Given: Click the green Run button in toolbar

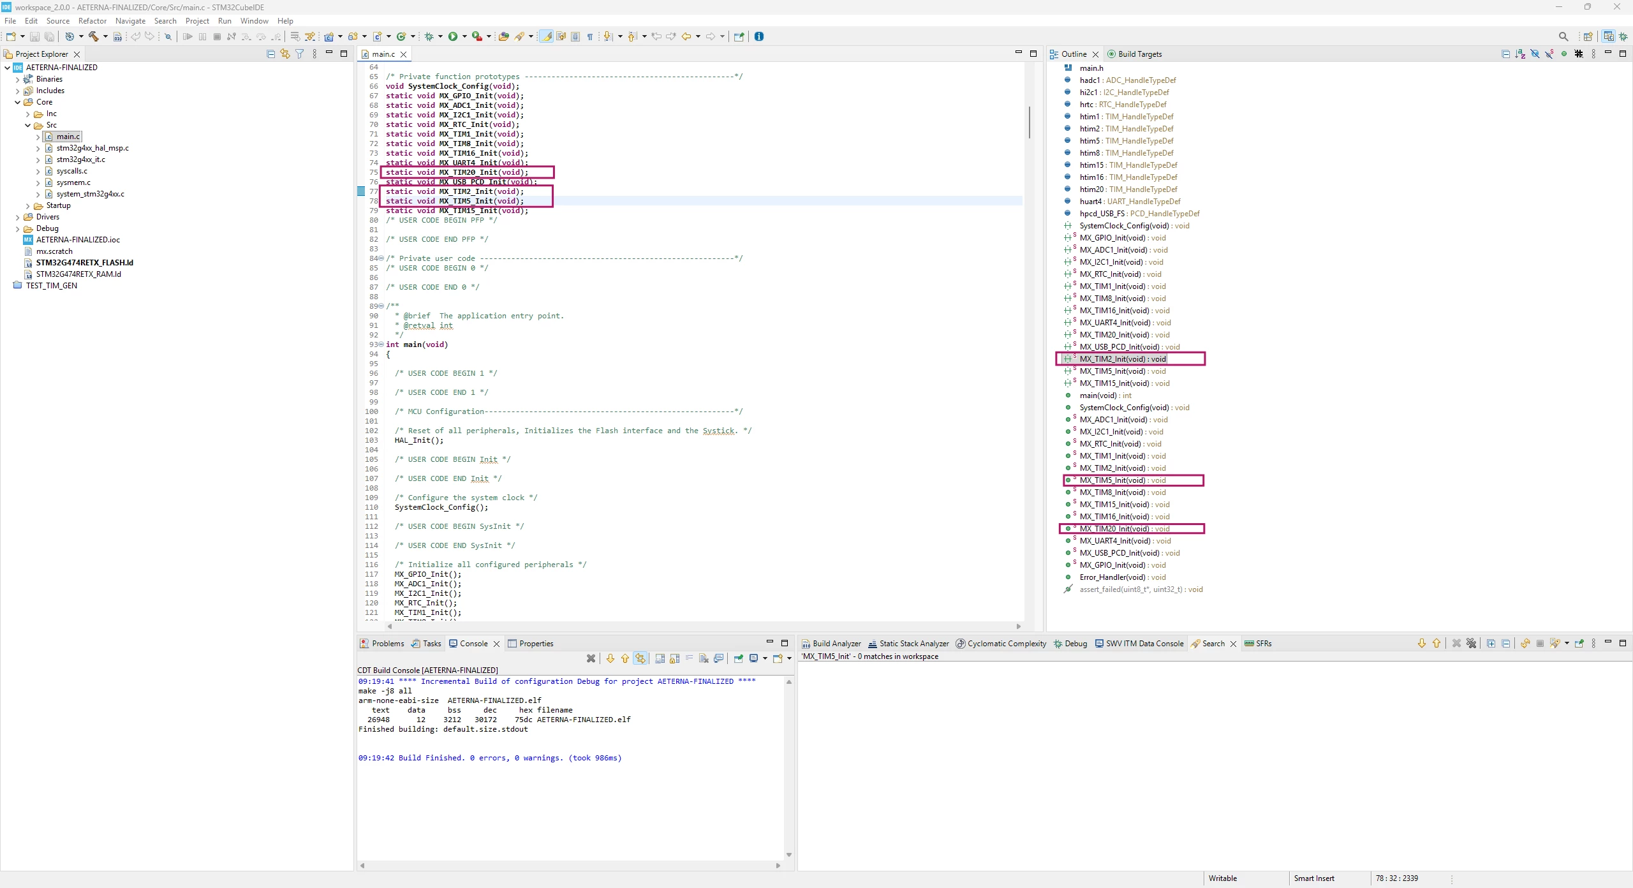Looking at the screenshot, I should point(452,36).
